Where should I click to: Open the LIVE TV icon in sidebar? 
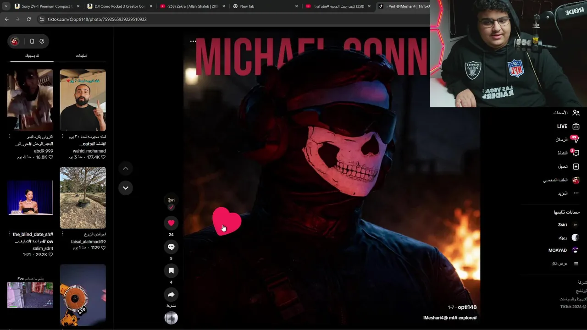pyautogui.click(x=576, y=126)
